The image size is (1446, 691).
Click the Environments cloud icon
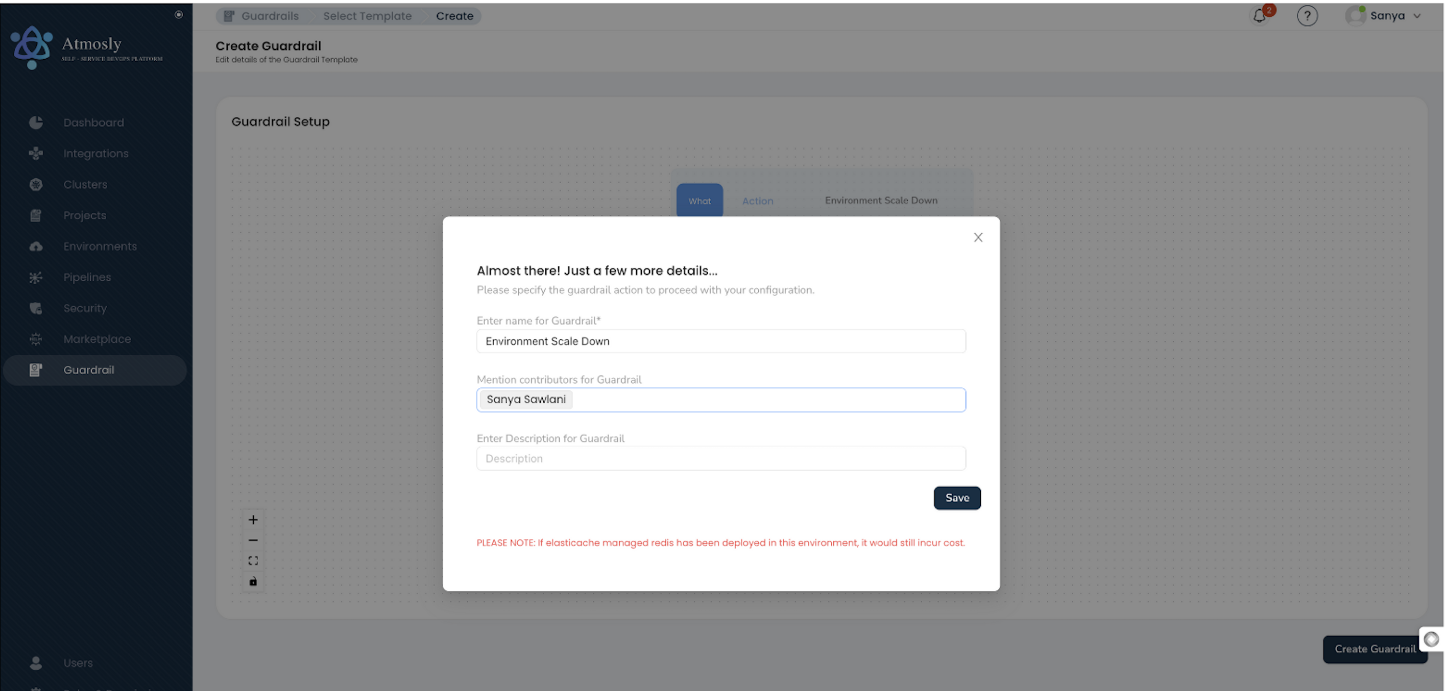[x=36, y=246]
